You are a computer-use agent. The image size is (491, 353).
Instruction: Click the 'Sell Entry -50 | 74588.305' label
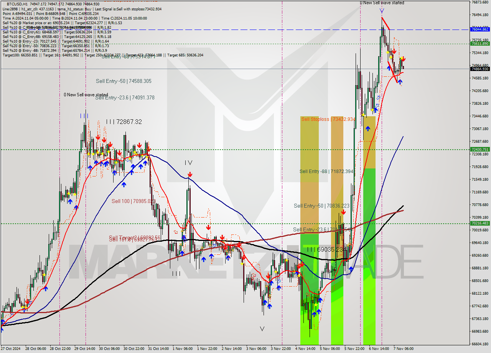pyautogui.click(x=124, y=81)
